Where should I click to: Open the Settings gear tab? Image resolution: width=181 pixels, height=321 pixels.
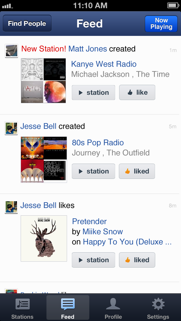158,308
